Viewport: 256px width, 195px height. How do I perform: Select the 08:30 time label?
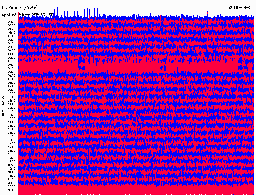(x=12, y=83)
